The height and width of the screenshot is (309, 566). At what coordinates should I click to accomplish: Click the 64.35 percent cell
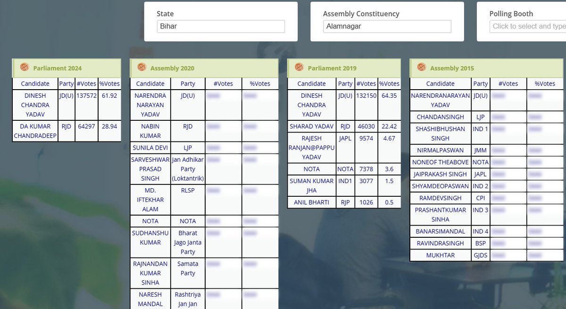[x=389, y=105]
